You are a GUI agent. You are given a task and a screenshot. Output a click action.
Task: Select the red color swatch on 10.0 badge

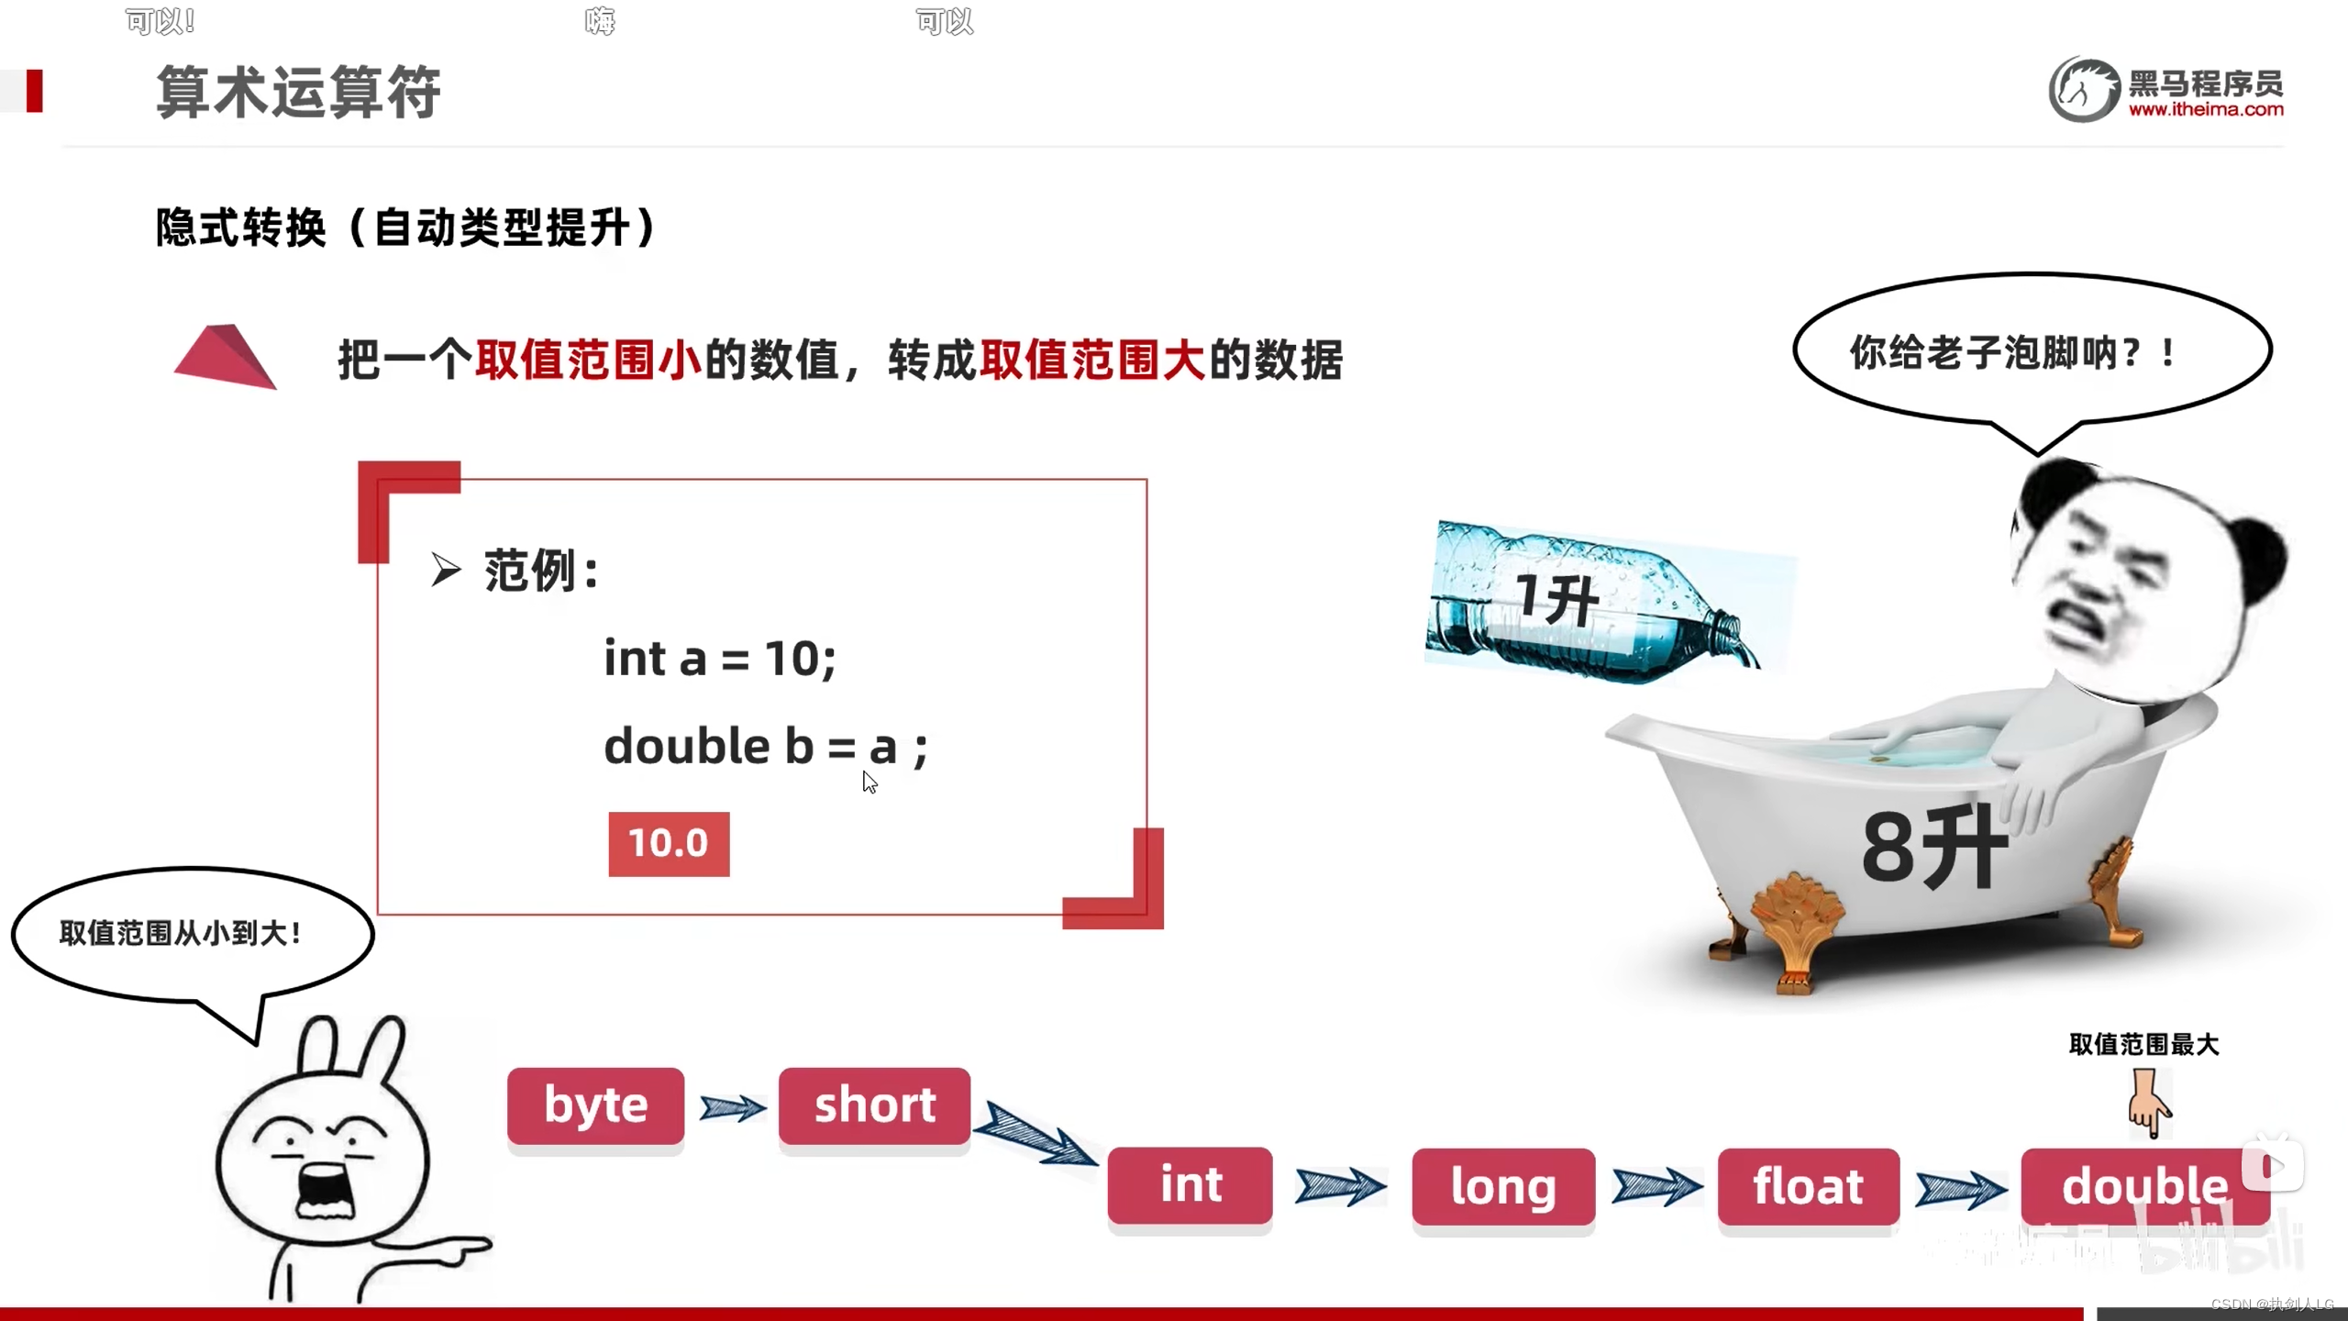pyautogui.click(x=668, y=842)
